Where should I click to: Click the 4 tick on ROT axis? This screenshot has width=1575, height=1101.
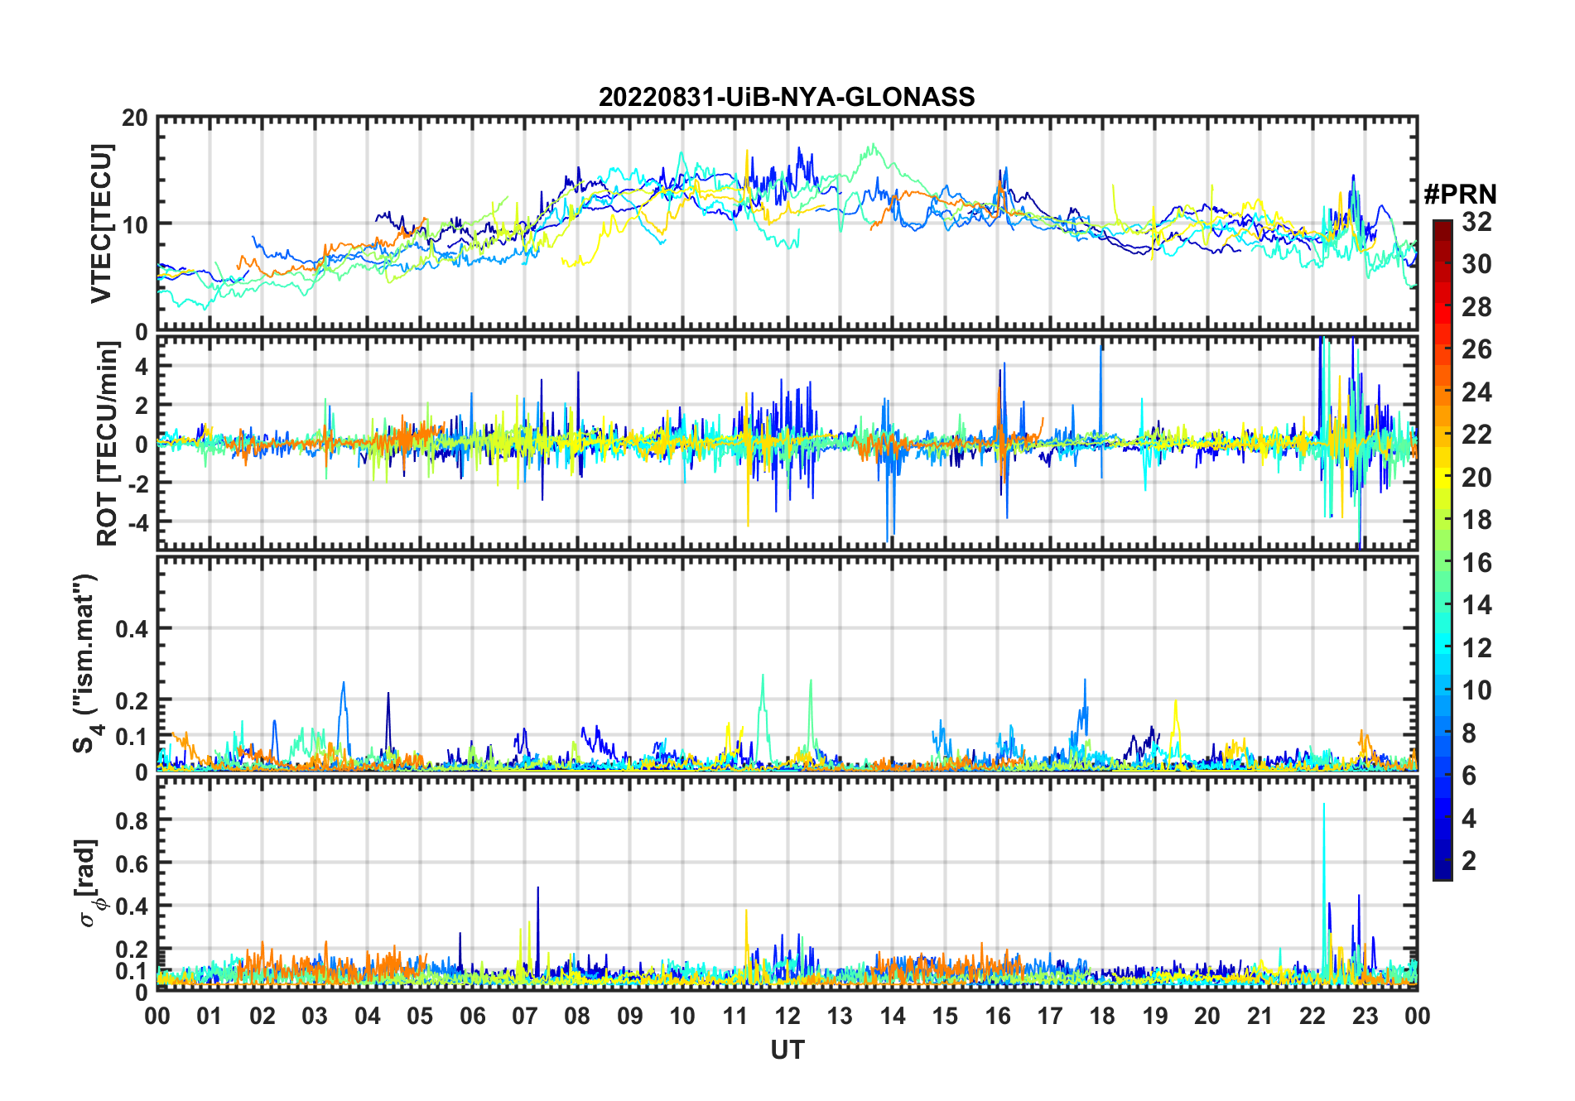pyautogui.click(x=142, y=366)
